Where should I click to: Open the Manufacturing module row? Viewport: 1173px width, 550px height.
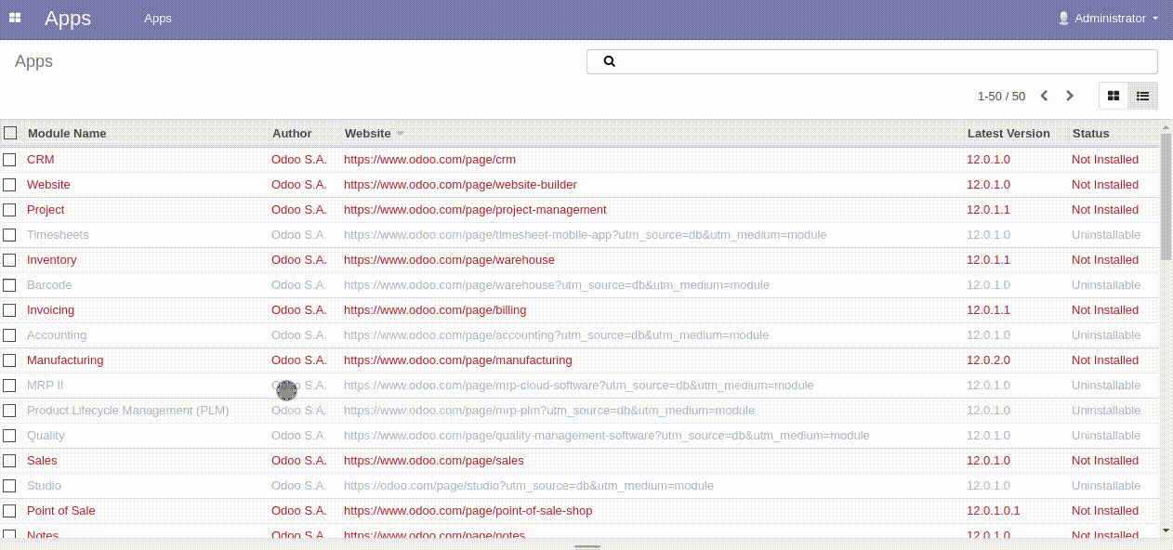pyautogui.click(x=65, y=360)
